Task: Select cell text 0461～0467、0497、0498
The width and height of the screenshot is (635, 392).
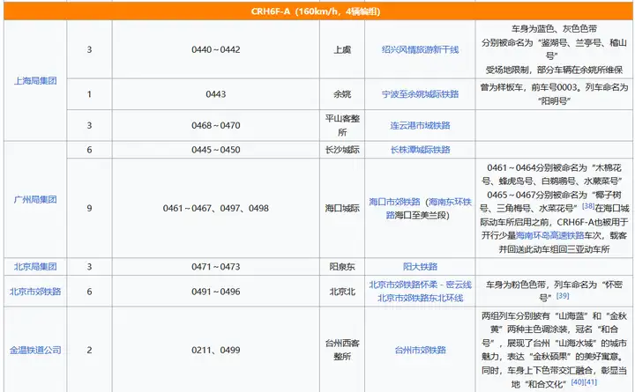Action: coord(216,209)
